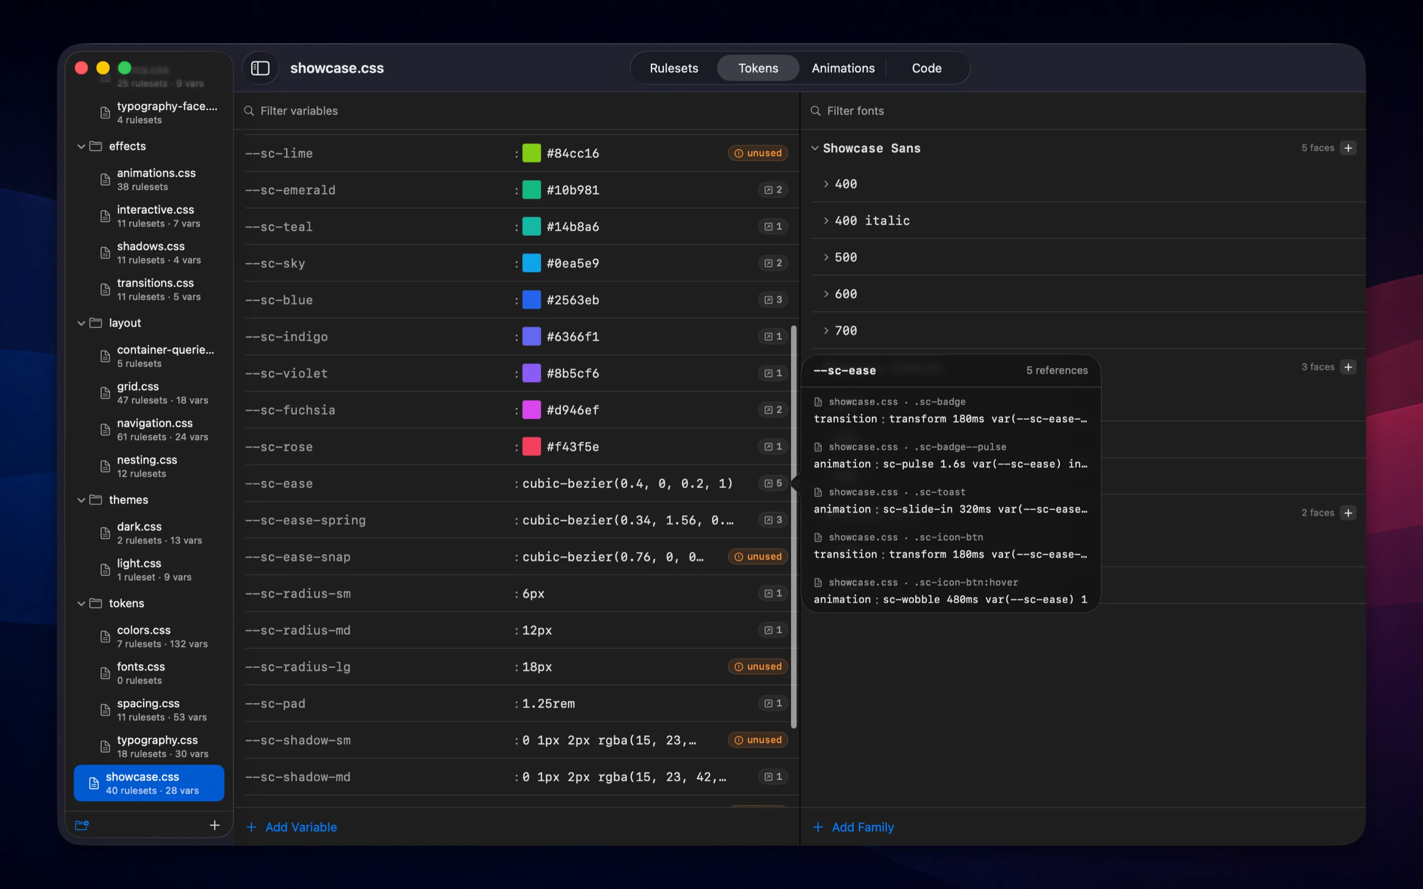Click Add Family button
Viewport: 1423px width, 889px height.
(853, 827)
